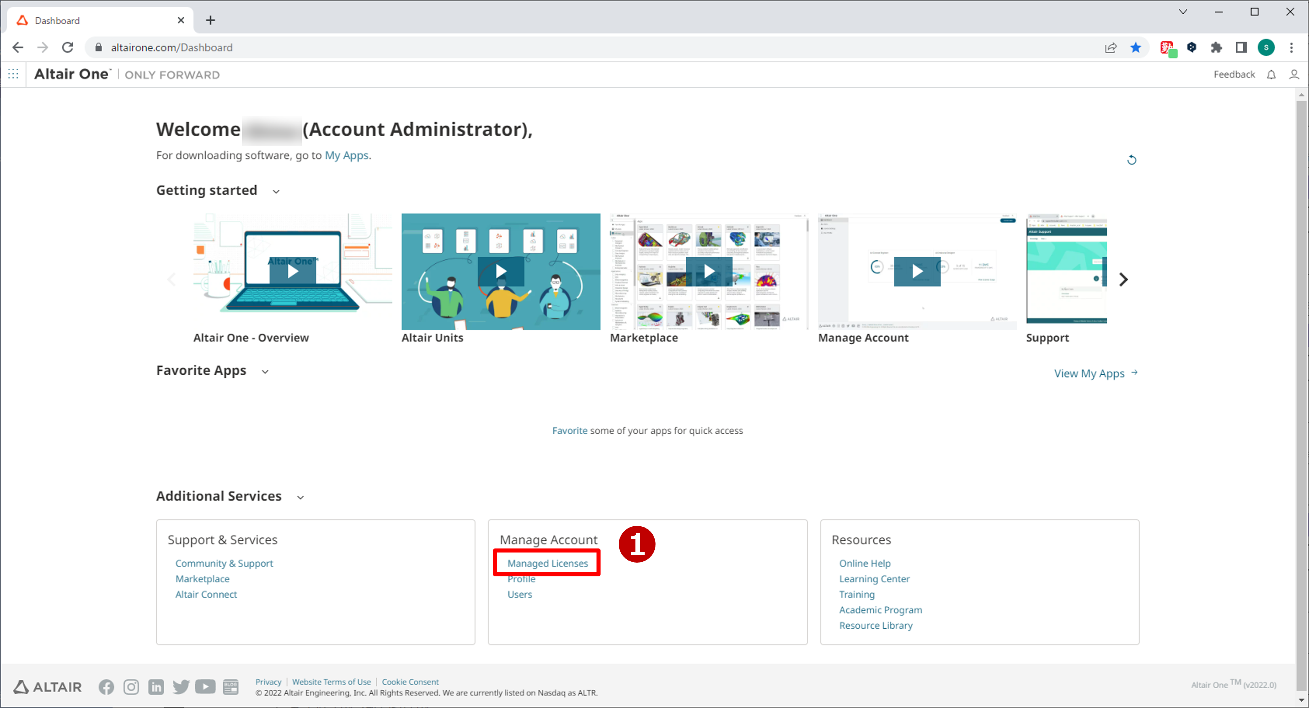Open the app launcher grid icon

tap(13, 75)
